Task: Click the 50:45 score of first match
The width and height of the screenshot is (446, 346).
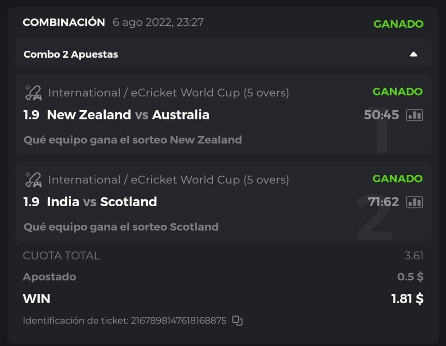Action: (381, 115)
